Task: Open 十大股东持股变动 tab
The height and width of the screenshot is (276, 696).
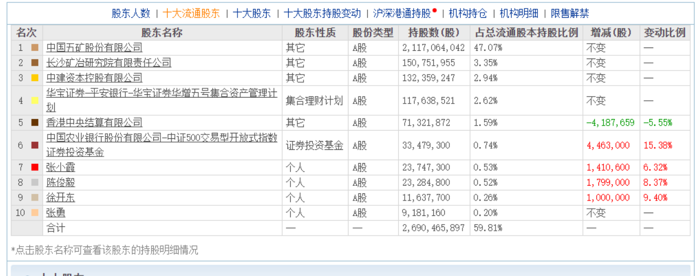Action: click(322, 13)
